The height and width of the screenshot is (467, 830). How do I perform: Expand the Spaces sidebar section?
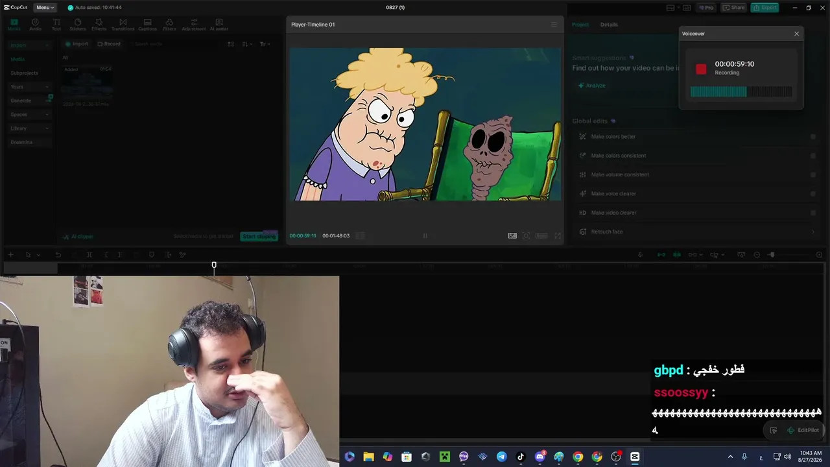click(29, 114)
